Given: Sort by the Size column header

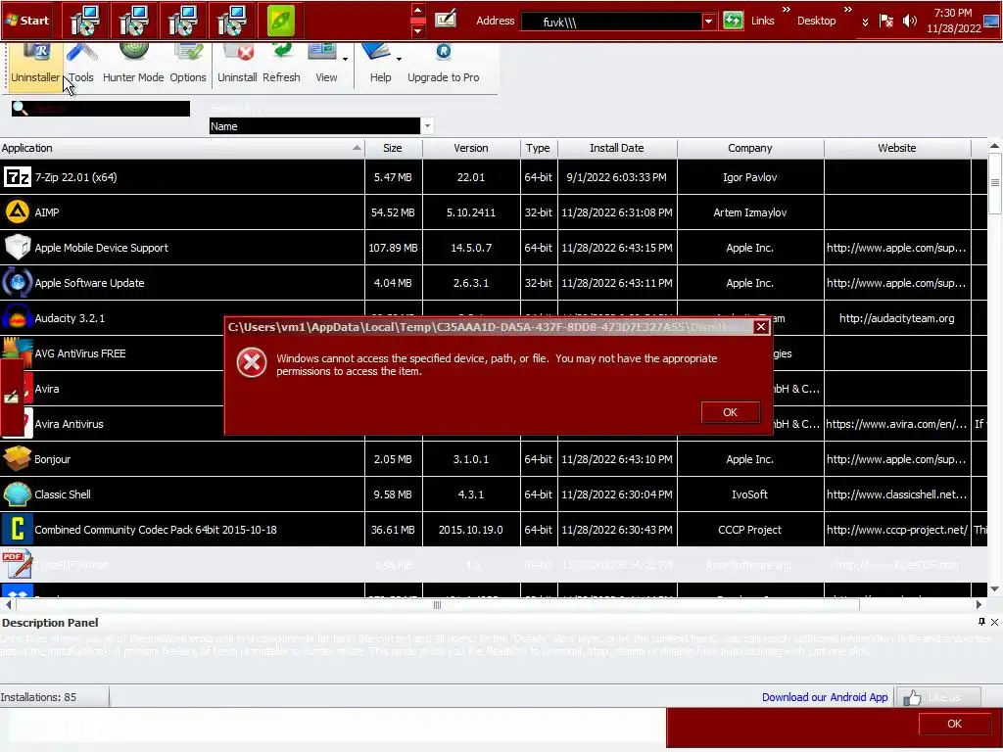Looking at the screenshot, I should [393, 148].
